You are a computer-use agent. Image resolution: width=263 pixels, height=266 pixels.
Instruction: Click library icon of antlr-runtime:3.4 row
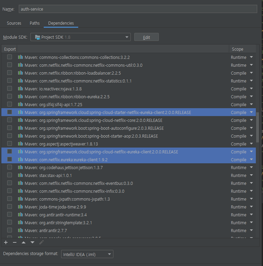click(x=20, y=215)
